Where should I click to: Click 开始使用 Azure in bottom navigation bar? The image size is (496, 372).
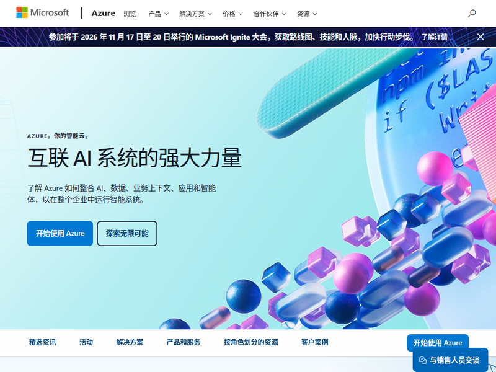[438, 343]
